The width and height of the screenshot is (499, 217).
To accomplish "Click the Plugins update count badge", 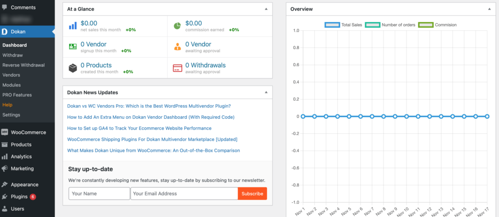I will coord(33,197).
